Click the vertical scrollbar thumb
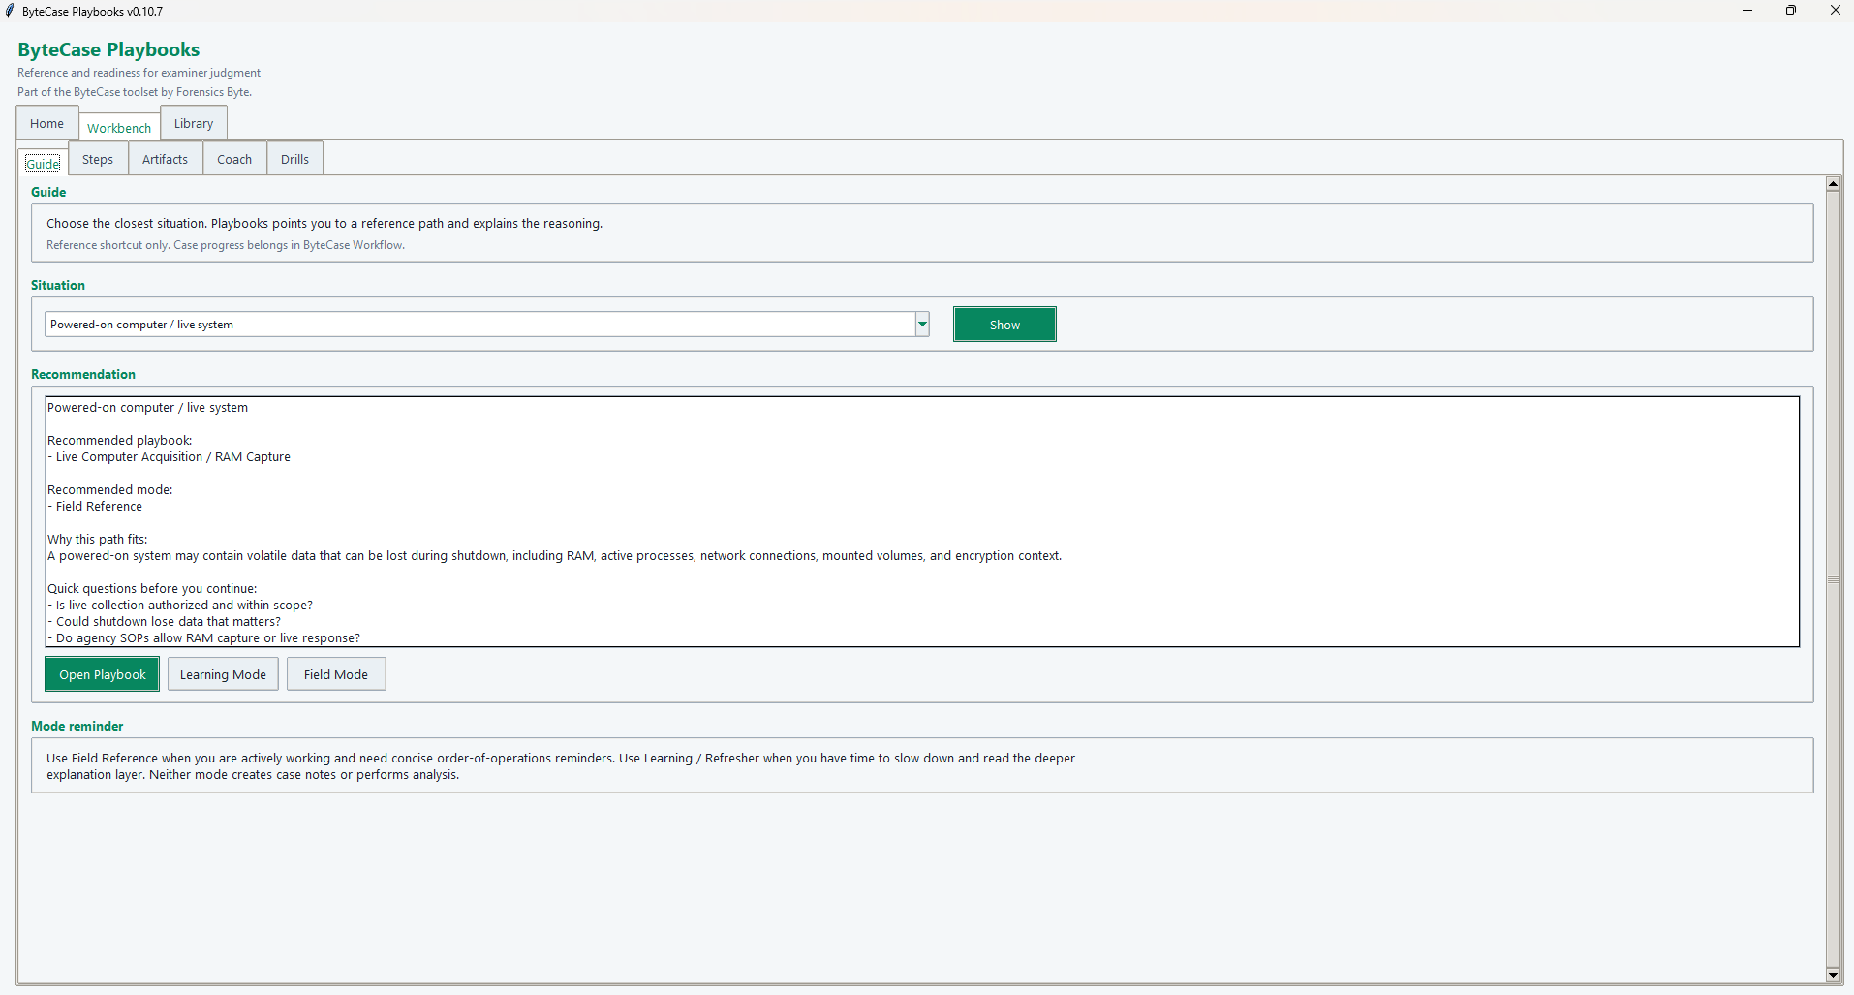The height and width of the screenshot is (995, 1854). coord(1833,578)
